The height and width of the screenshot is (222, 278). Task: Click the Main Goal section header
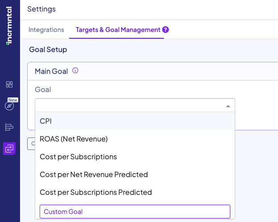point(51,71)
